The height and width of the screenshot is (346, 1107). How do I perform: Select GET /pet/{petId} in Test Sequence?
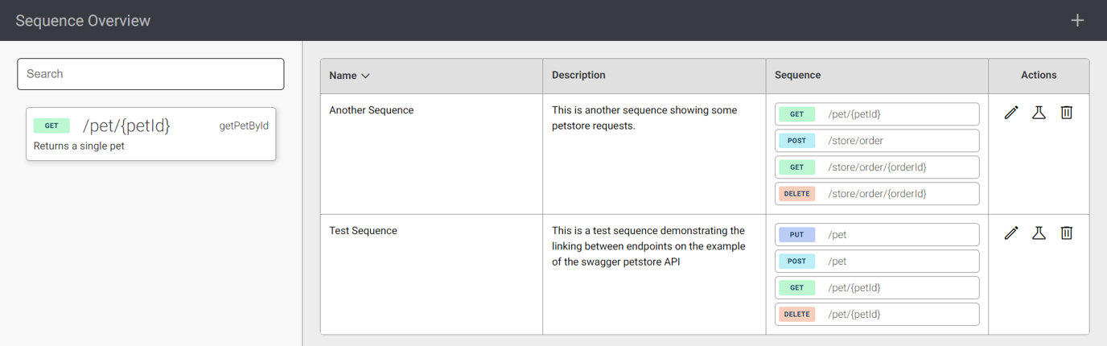pyautogui.click(x=877, y=288)
